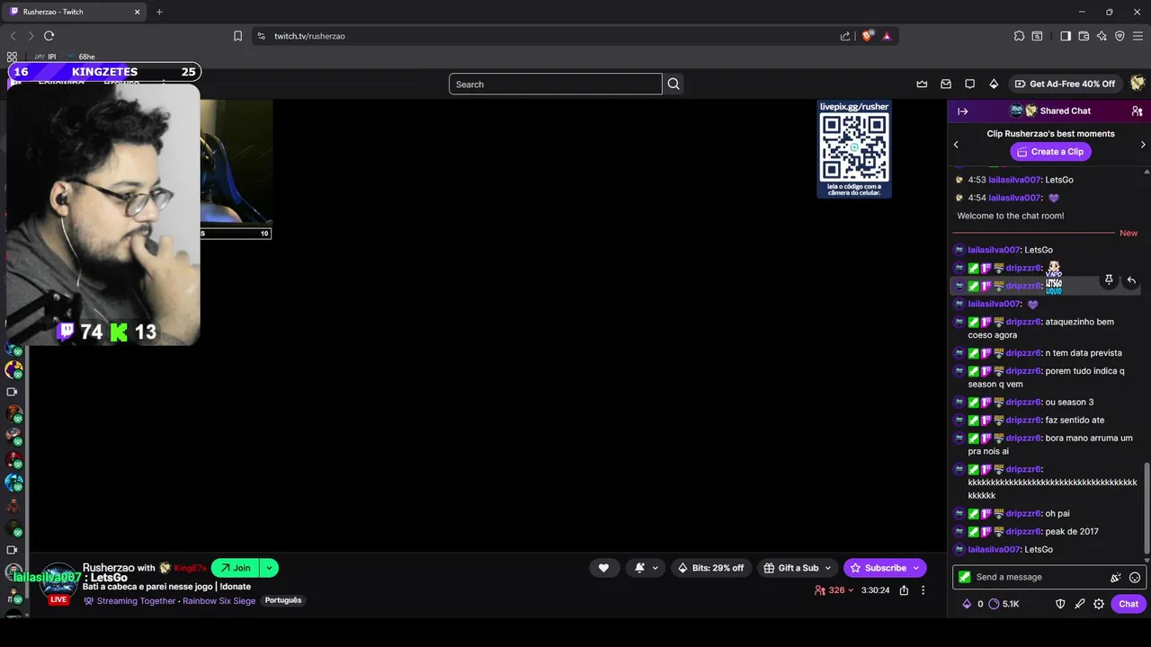Open Rainbow Six Siege category link
The height and width of the screenshot is (647, 1151).
(219, 601)
